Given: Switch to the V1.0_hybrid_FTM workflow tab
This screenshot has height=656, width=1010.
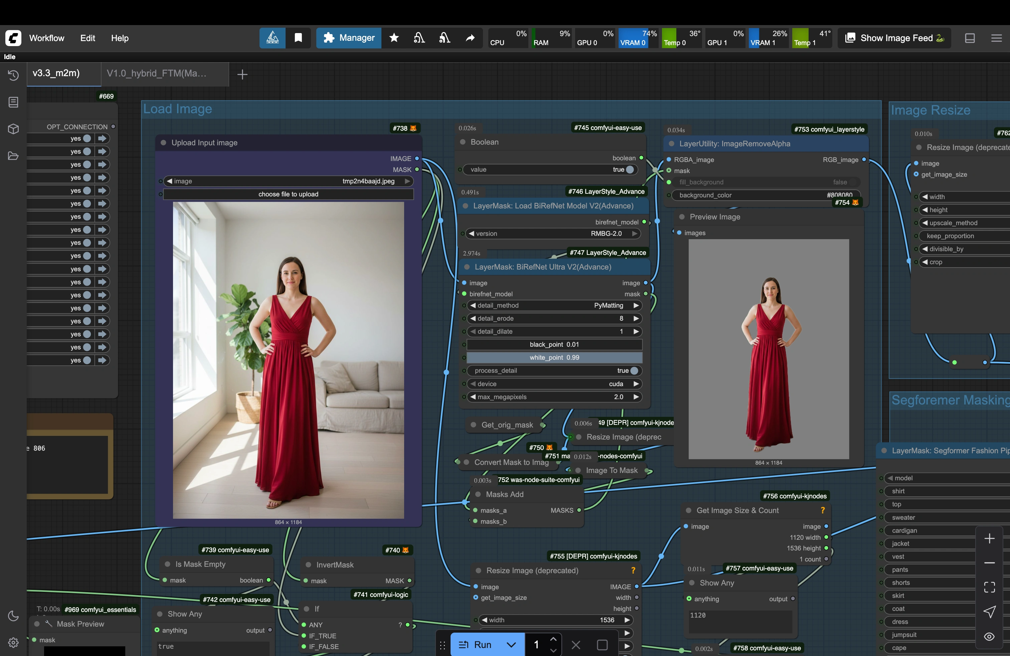Looking at the screenshot, I should [157, 73].
